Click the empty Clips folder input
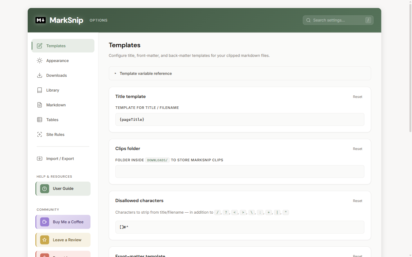 [240, 171]
